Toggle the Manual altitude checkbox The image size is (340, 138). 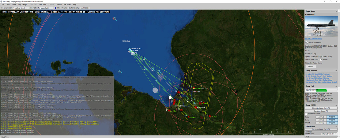click(x=321, y=59)
